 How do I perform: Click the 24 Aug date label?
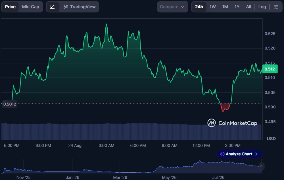[75, 145]
